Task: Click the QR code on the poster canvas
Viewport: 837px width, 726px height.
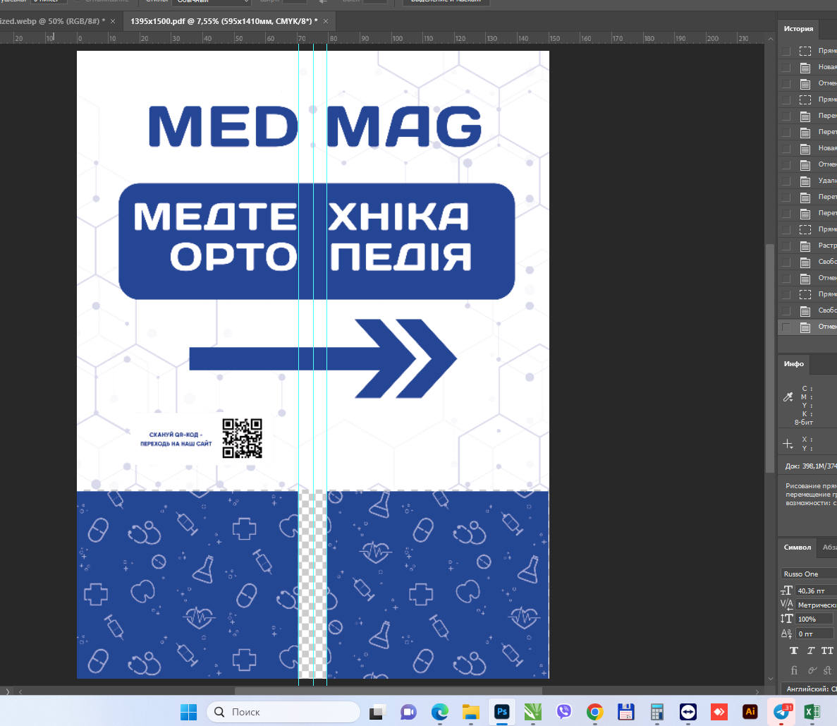Action: [243, 438]
